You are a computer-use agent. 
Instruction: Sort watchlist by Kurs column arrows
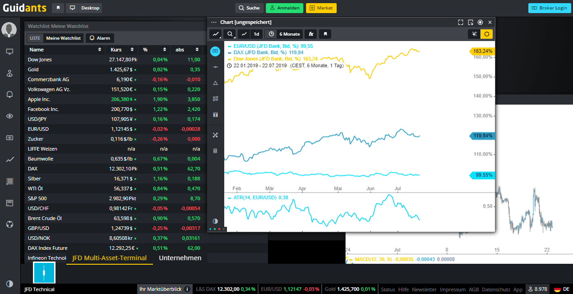[132, 50]
